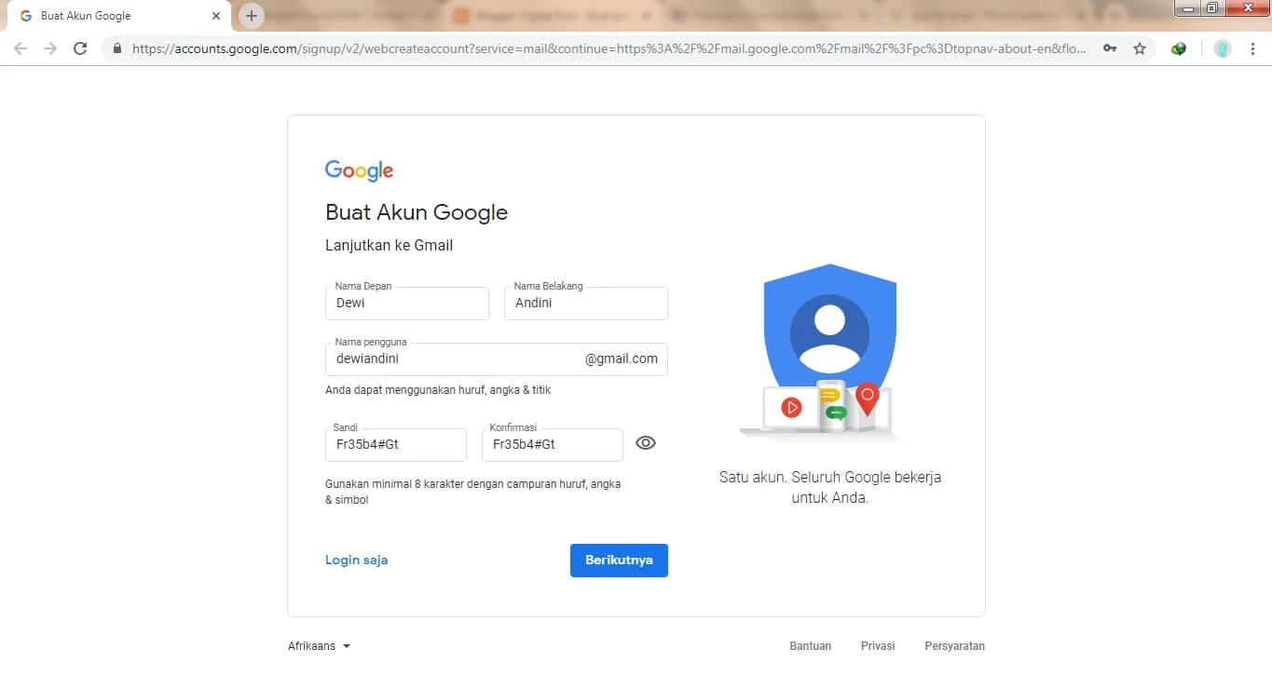The height and width of the screenshot is (676, 1272).
Task: Open the Persyaratan link
Action: click(954, 646)
